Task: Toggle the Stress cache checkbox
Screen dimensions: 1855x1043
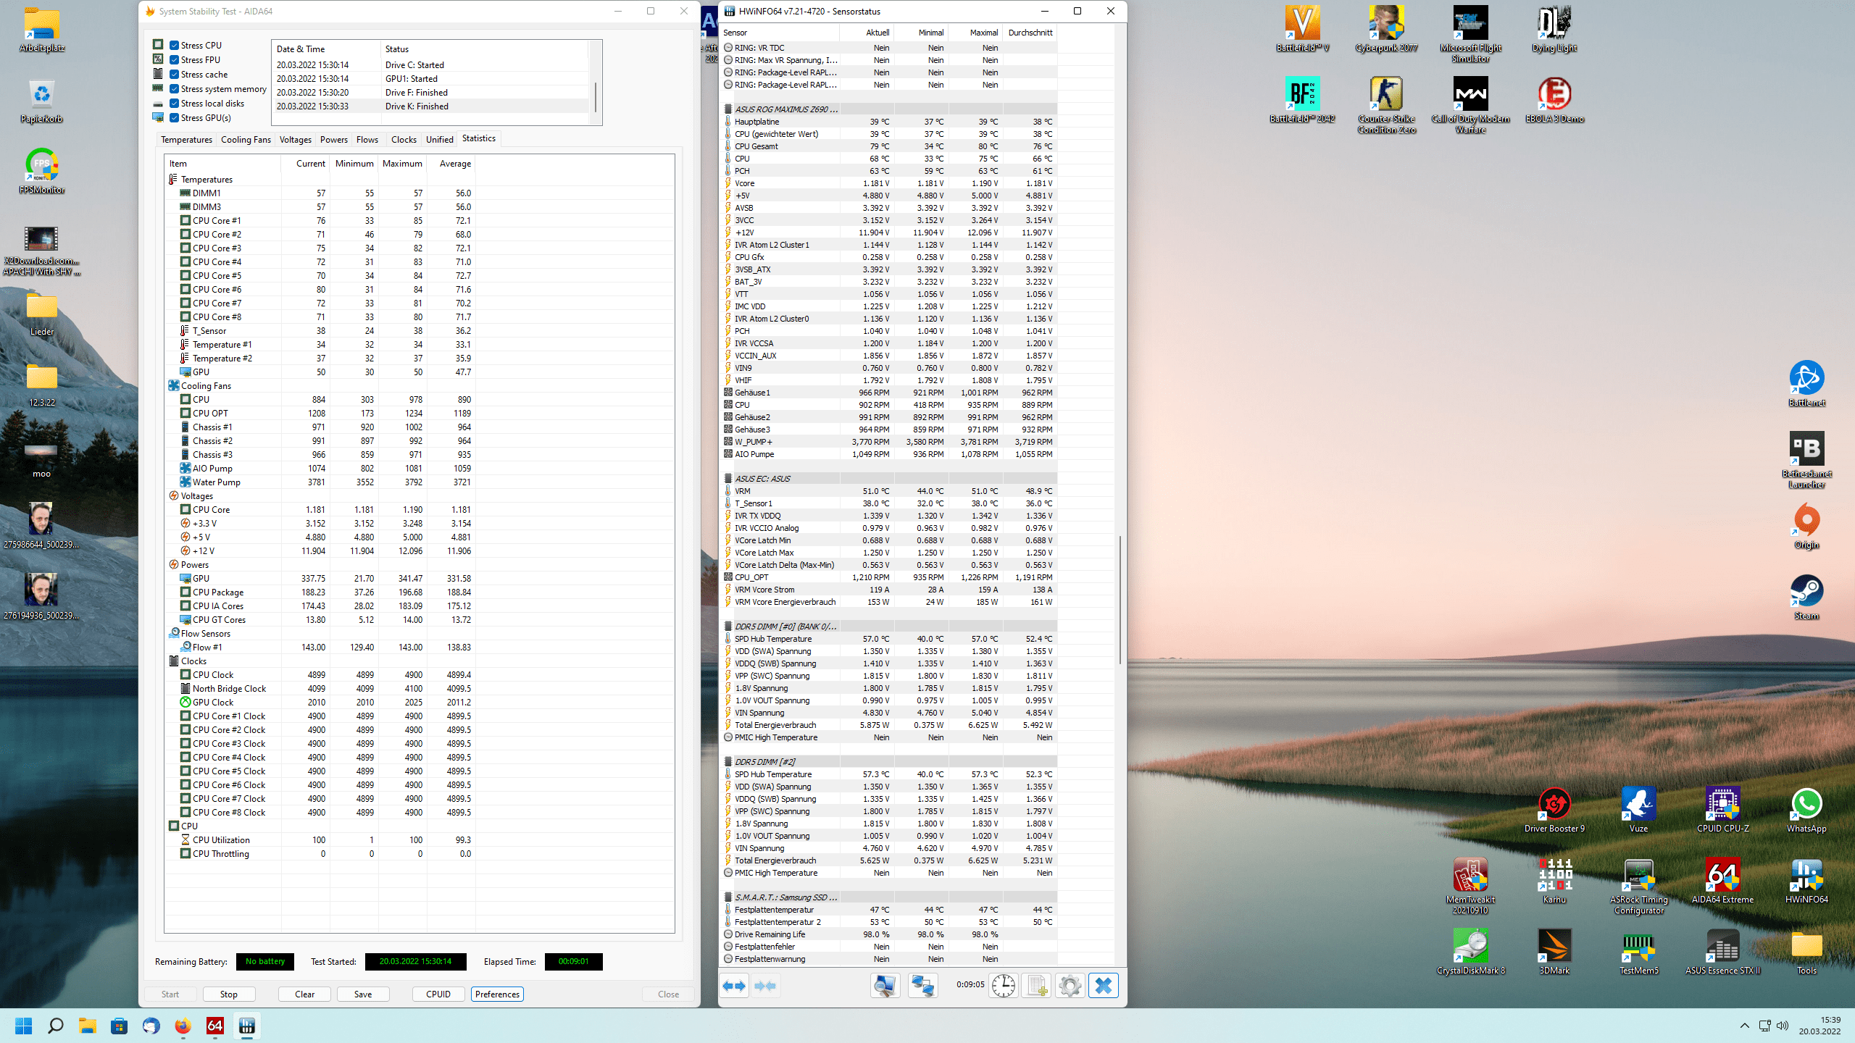Action: tap(174, 74)
